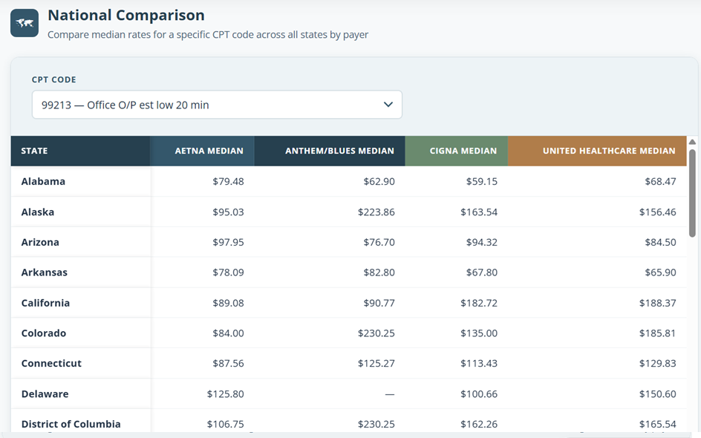The width and height of the screenshot is (701, 438).
Task: Click Connecticut's Anthem value $125.27
Action: pos(376,363)
